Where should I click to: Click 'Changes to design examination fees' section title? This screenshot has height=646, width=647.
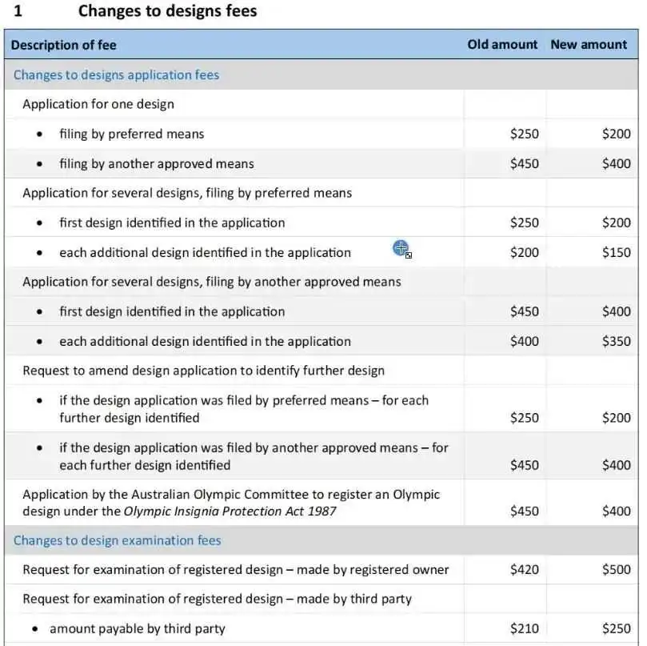(118, 540)
